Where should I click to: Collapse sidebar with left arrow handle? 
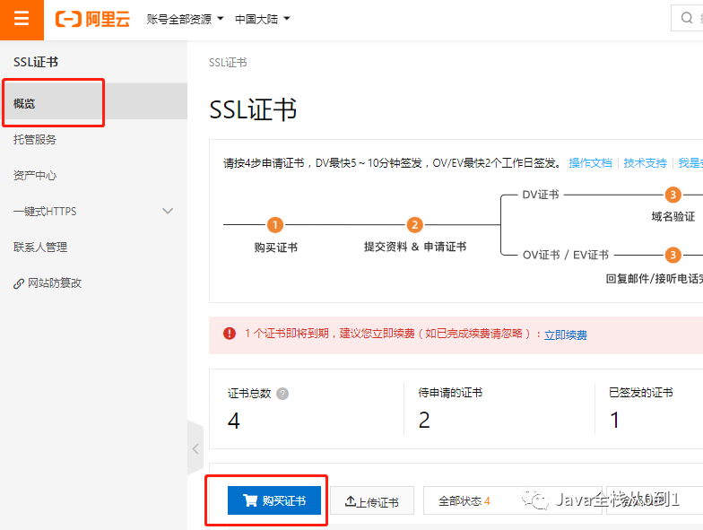point(195,448)
